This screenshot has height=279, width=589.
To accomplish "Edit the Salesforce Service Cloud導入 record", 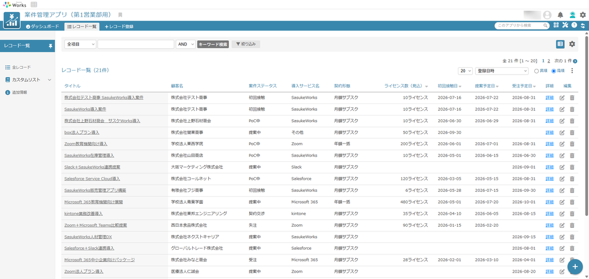I will 562,179.
